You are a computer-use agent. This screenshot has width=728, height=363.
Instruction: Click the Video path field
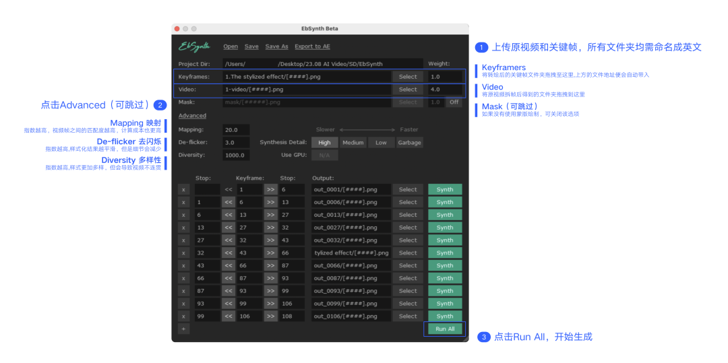coord(307,90)
